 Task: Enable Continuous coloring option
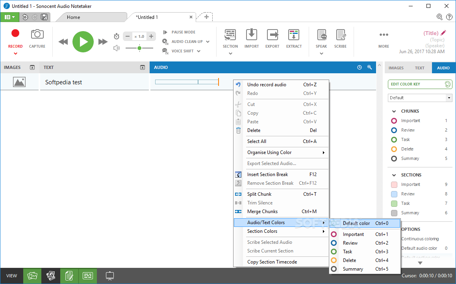(x=420, y=239)
